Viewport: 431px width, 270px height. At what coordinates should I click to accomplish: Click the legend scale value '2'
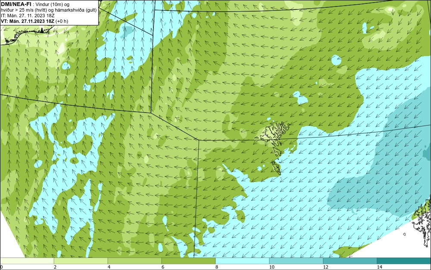tap(55, 267)
